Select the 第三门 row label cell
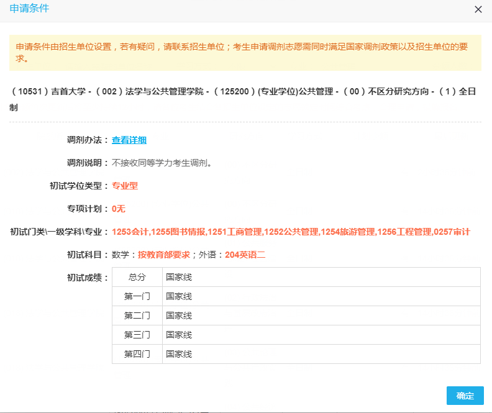 pos(137,335)
